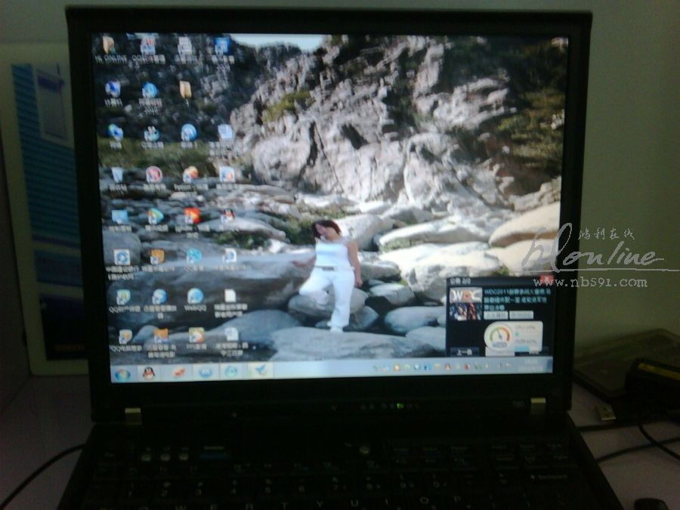Image resolution: width=680 pixels, height=510 pixels.
Task: Click the blue circular taskbar icon
Action: click(x=205, y=372)
